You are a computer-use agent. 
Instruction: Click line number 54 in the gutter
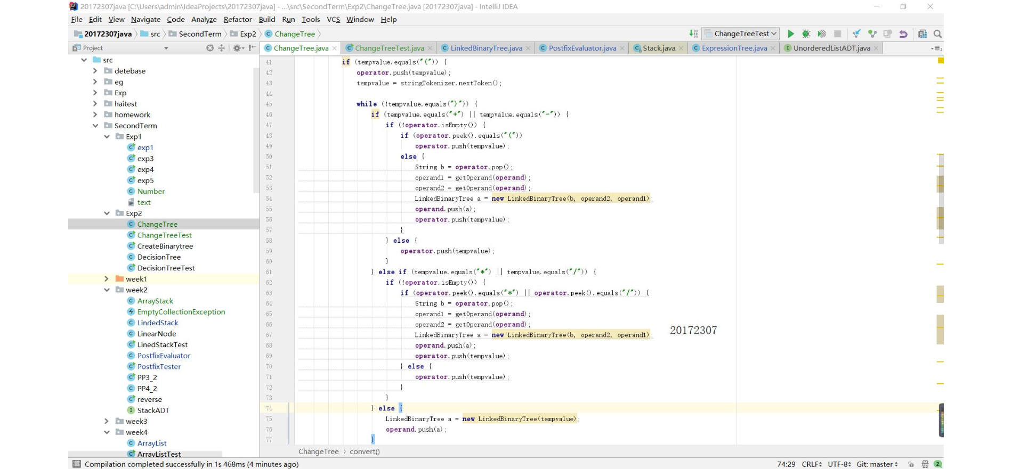tap(269, 199)
